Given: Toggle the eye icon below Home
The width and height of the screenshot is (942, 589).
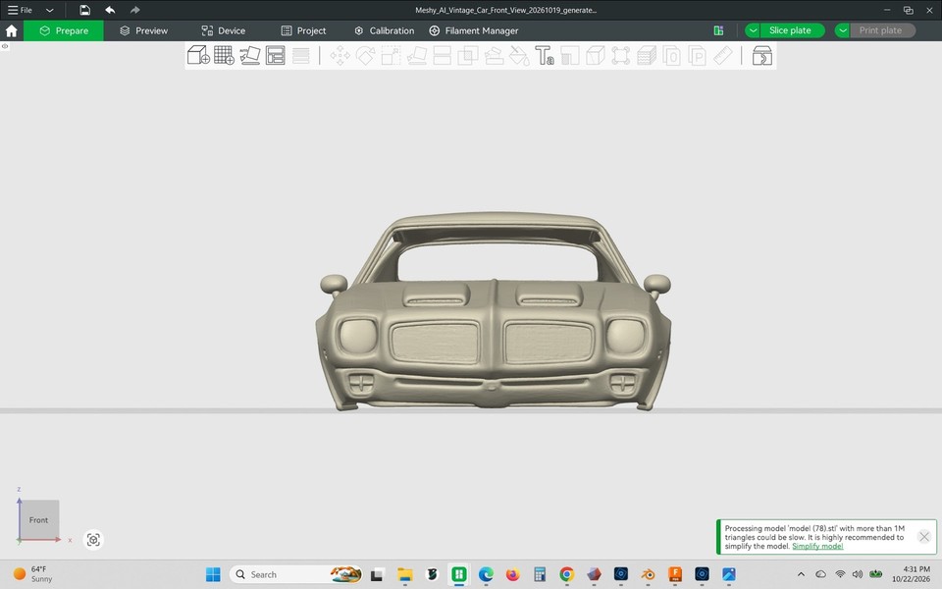Looking at the screenshot, I should (x=5, y=46).
